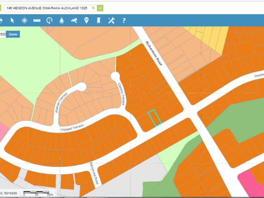The image size is (264, 198).
Task: Click the map scale input box
Action: tap(3, 34)
